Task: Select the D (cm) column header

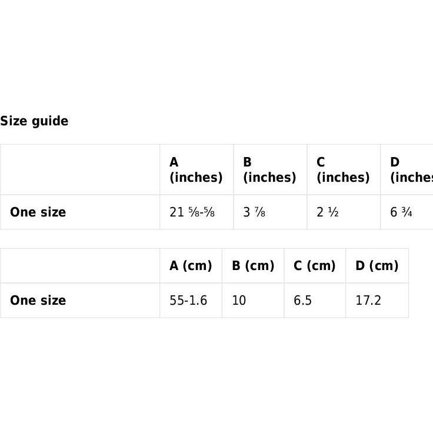Action: (x=377, y=266)
